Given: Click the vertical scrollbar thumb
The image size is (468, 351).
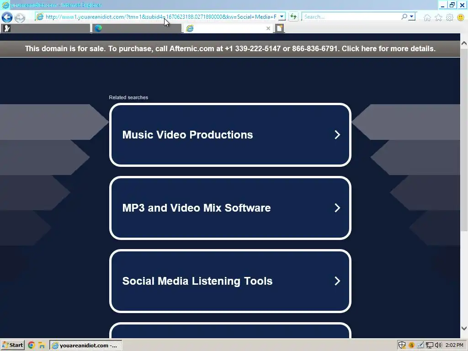Looking at the screenshot, I should tap(464, 139).
